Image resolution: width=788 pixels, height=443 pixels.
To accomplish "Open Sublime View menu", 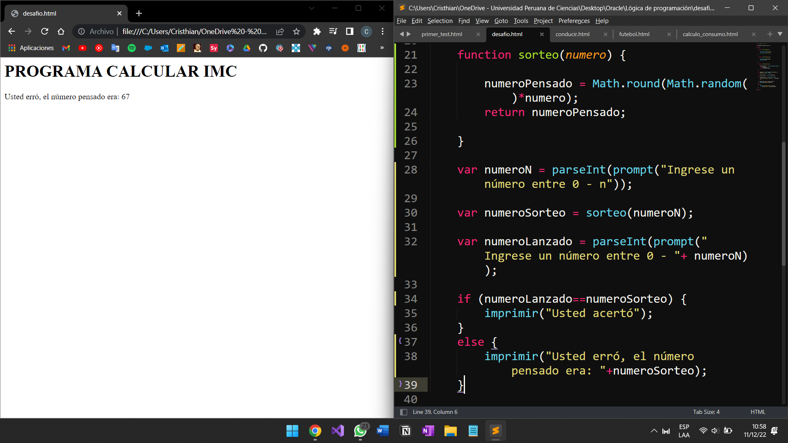I will (482, 21).
